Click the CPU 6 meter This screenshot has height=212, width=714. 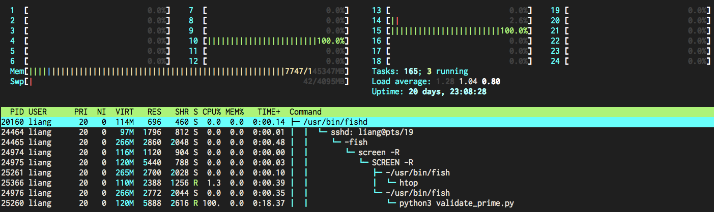pos(91,61)
